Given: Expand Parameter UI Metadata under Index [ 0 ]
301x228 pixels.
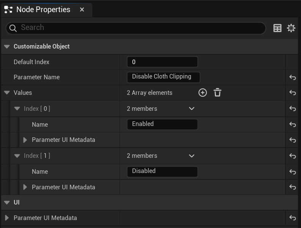Looking at the screenshot, I should 25,140.
